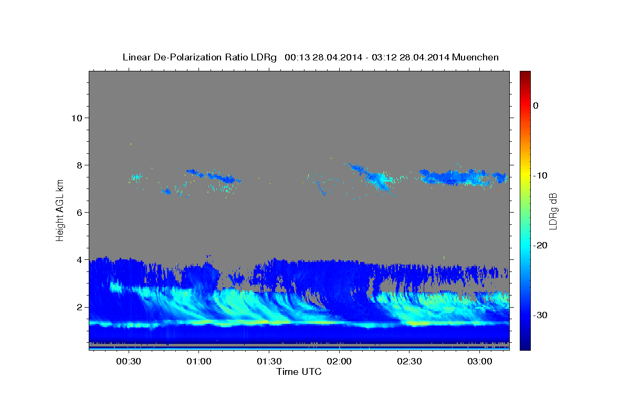
Task: Pick the dark red top of the colorbar
Action: pyautogui.click(x=524, y=75)
